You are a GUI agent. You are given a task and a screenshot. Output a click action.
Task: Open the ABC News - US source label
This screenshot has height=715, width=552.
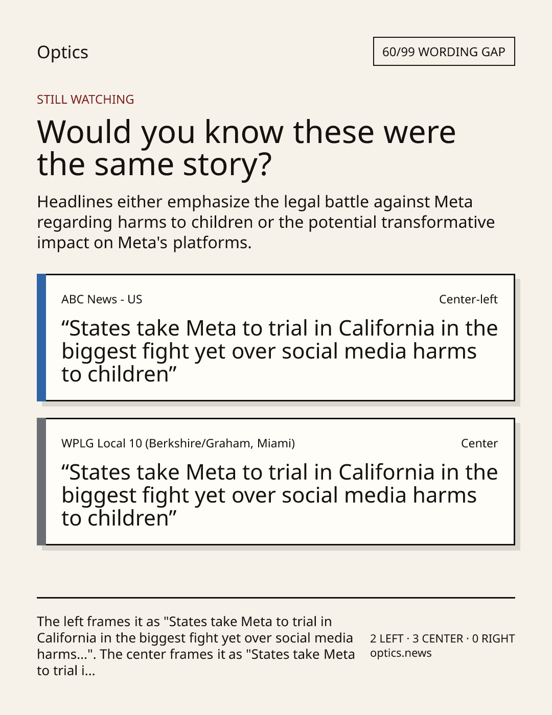(x=102, y=299)
